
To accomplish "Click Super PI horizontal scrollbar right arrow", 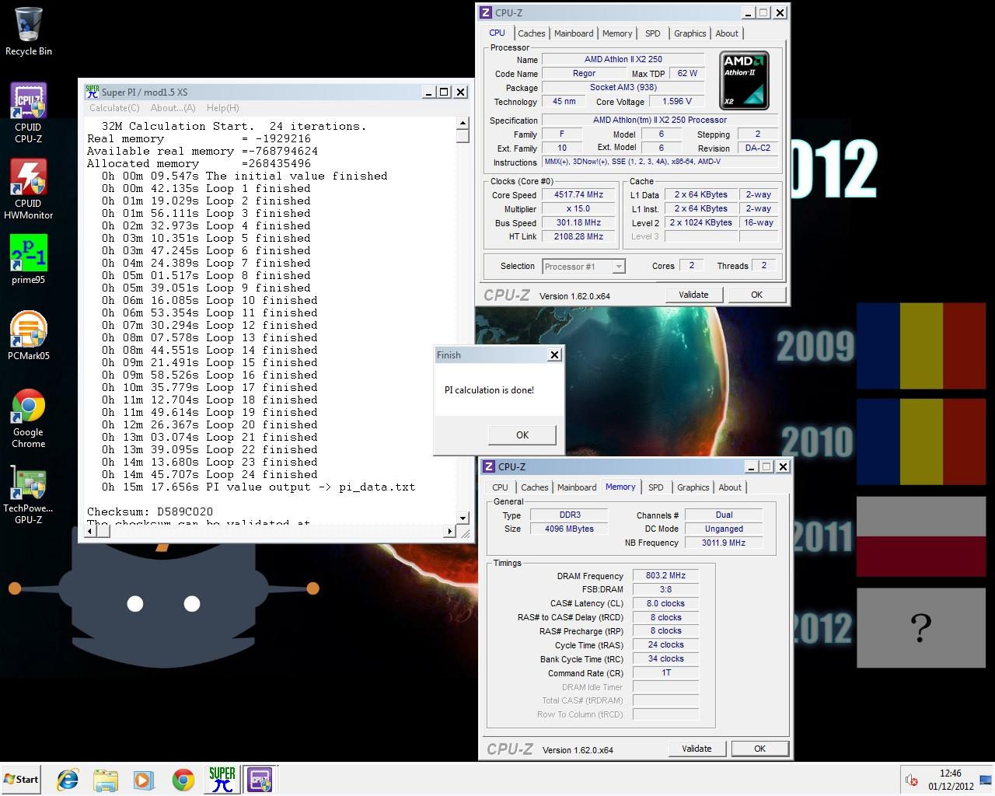I will pyautogui.click(x=449, y=531).
